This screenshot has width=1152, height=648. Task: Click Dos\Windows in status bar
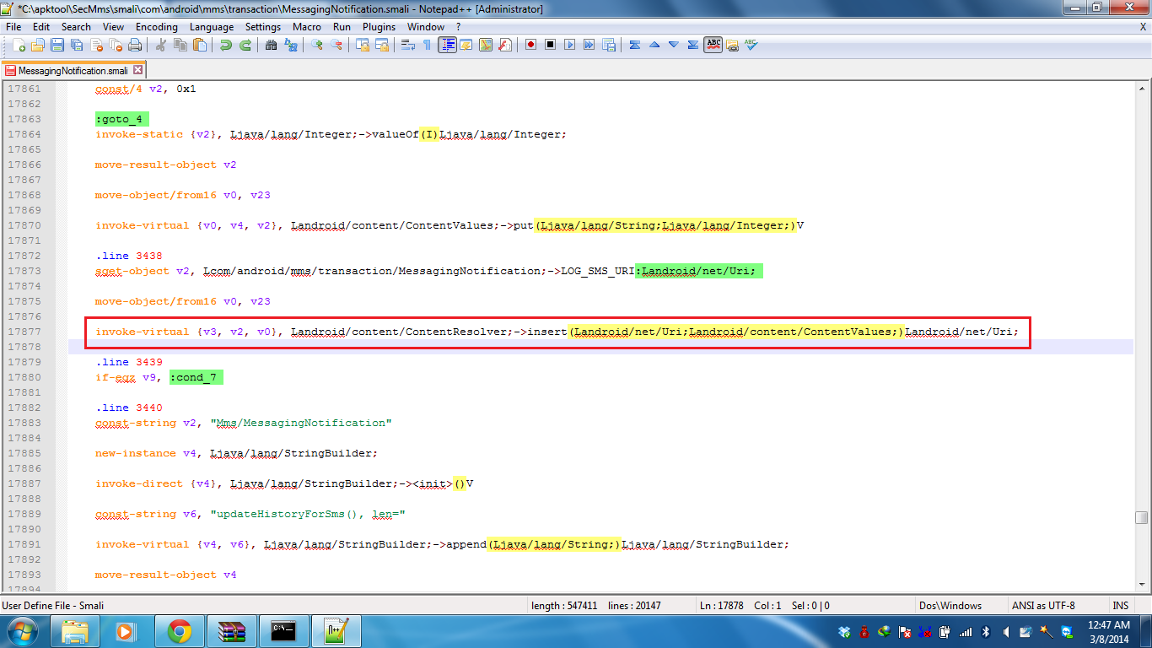[950, 605]
